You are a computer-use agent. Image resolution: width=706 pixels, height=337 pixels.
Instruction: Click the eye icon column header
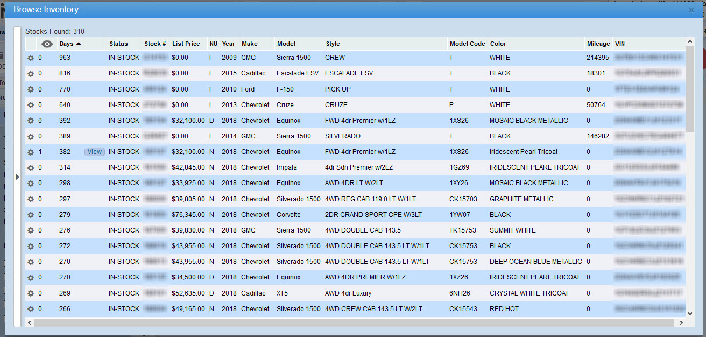(x=47, y=44)
